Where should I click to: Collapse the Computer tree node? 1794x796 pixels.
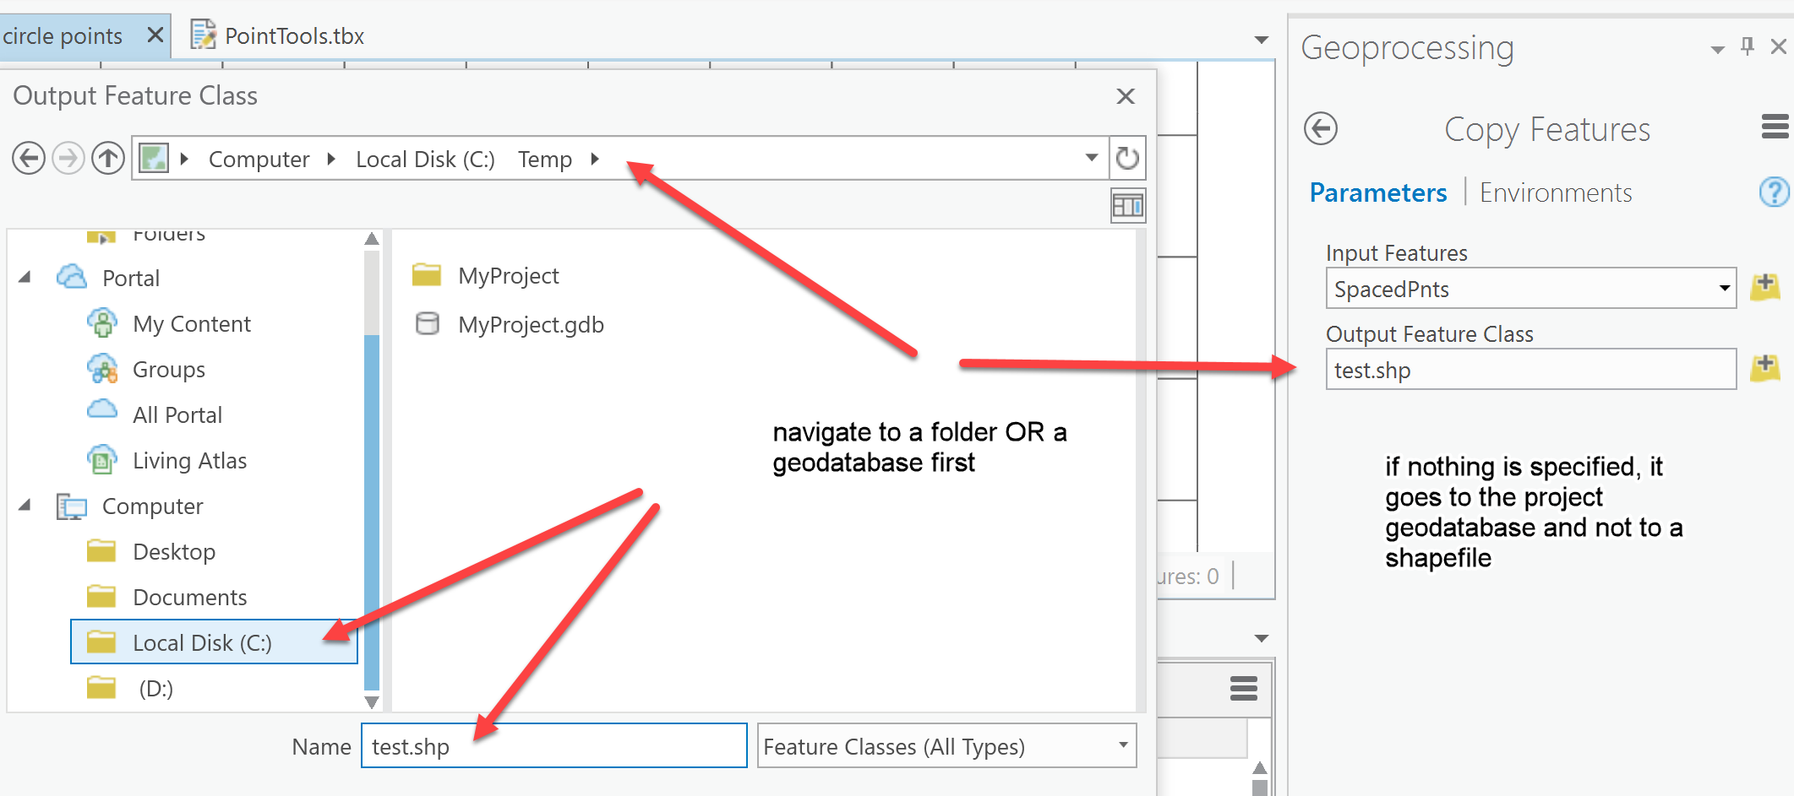[25, 506]
